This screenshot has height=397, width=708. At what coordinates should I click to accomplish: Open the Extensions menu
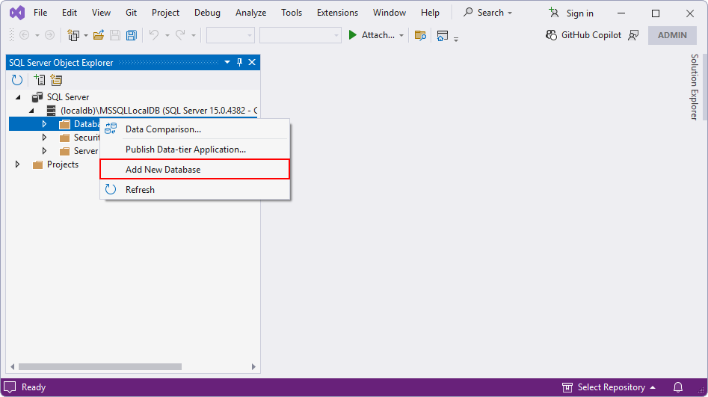coord(337,13)
